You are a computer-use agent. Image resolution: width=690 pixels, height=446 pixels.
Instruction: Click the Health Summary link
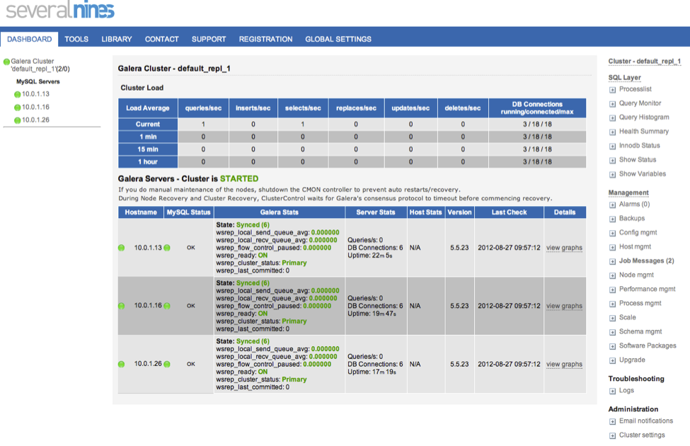644,131
